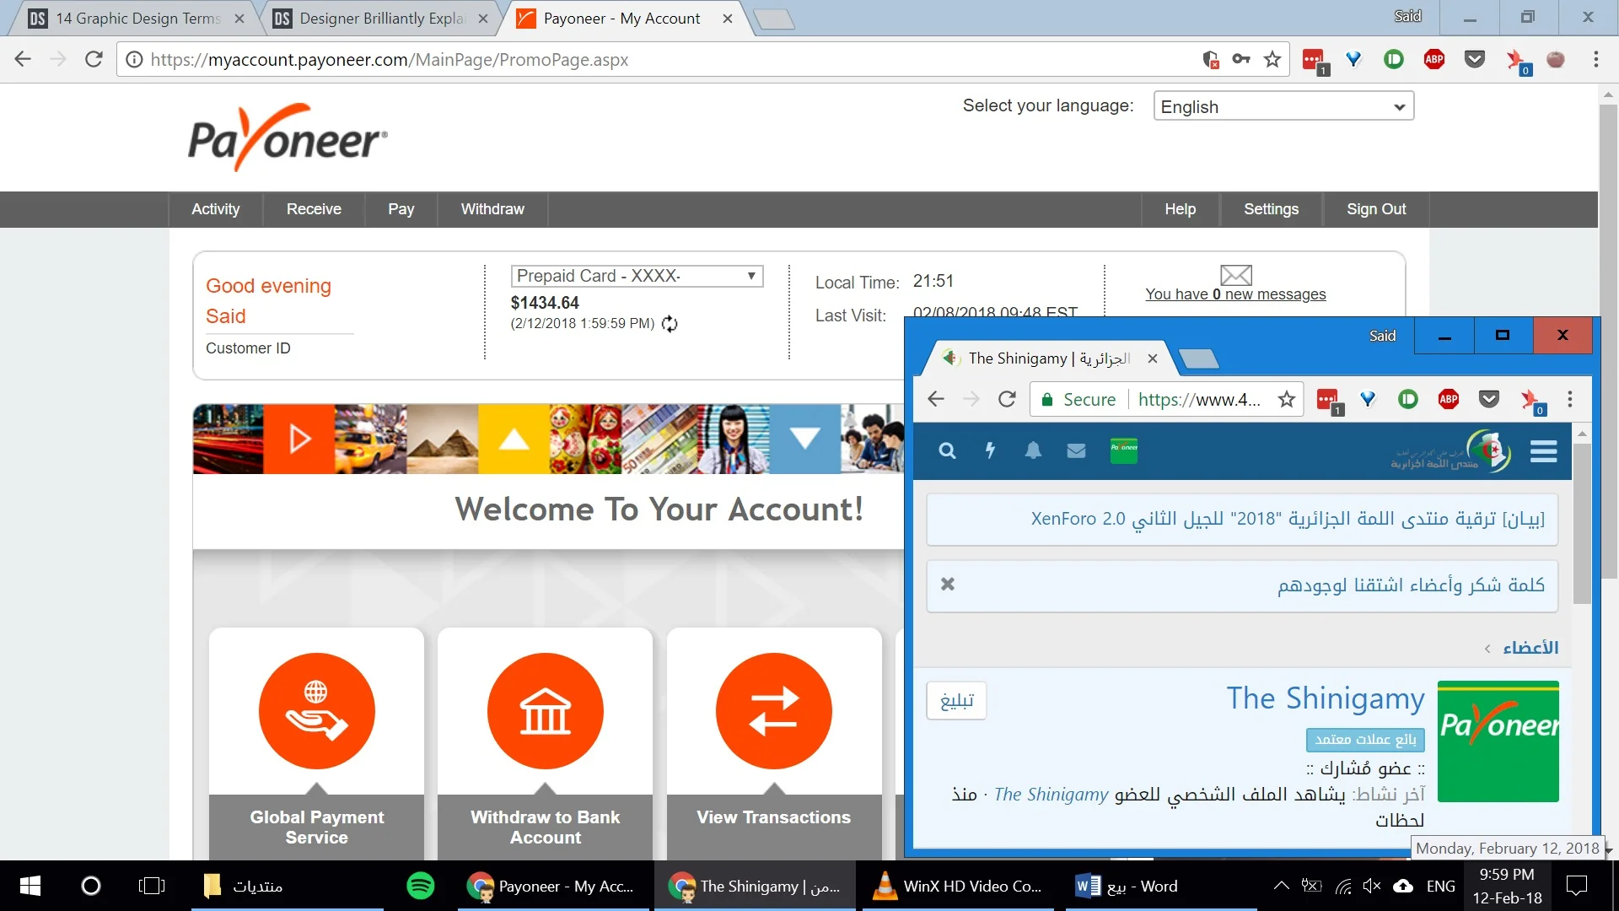Click the orange play arrow banner icon
Viewport: 1619px width, 911px height.
(x=299, y=439)
